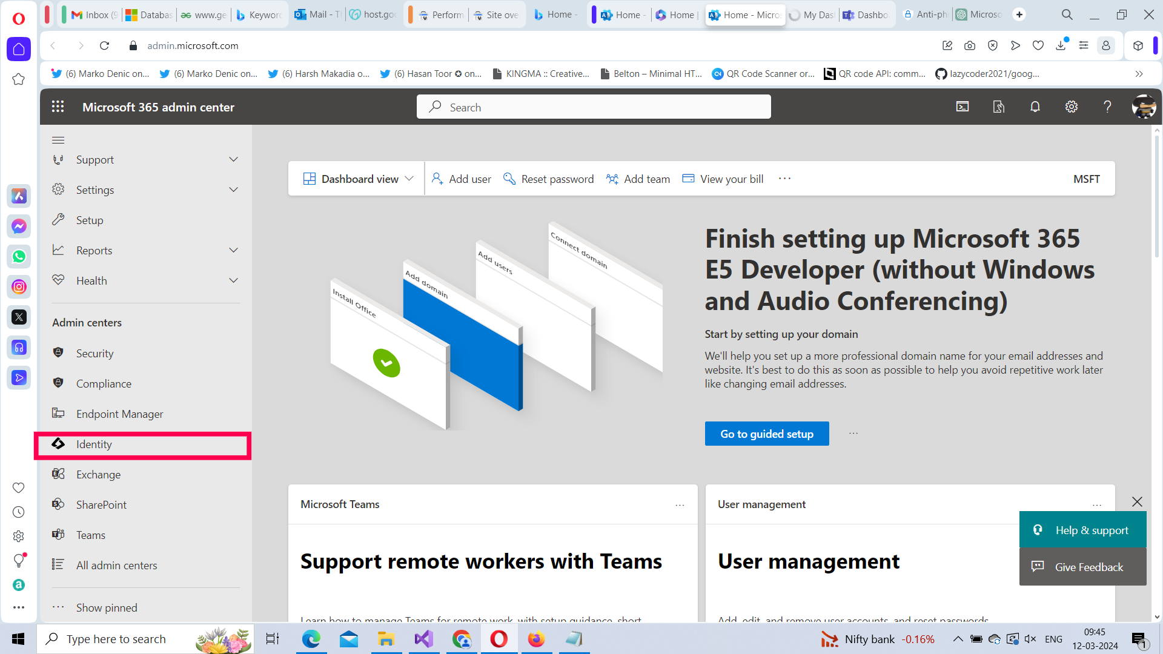
Task: Open the Security admin center
Action: 94,353
